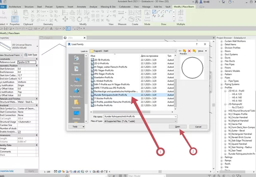Image resolution: width=256 pixels, height=177 pixels.
Task: Select HE-A 120 in Project Browser
Action: 237,94
